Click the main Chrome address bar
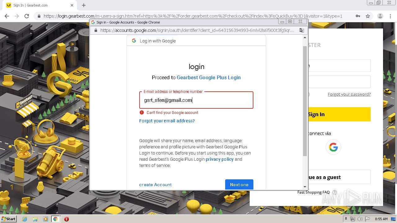 [192, 16]
